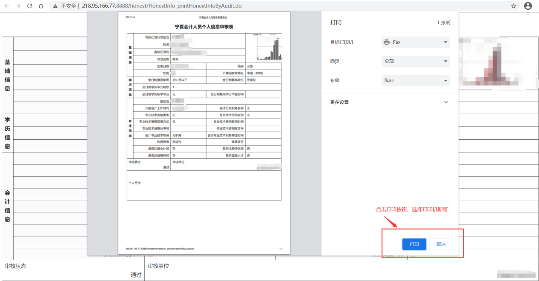Click the browser back arrow

click(7, 6)
